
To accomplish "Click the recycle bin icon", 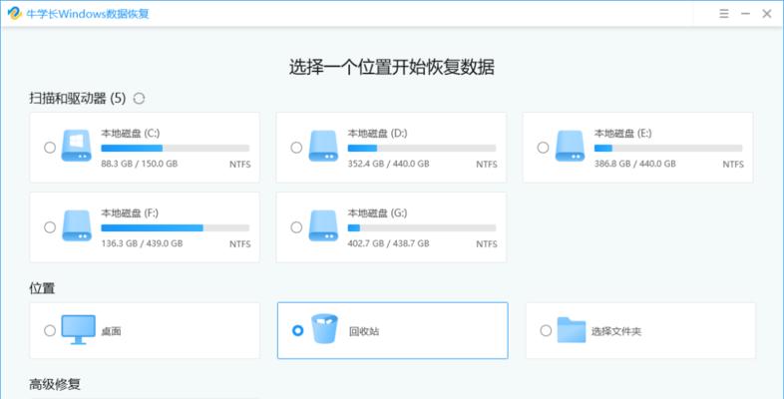I will (325, 328).
